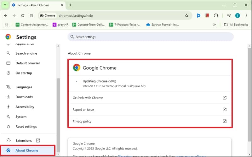Viewport: 252px width, 157px height.
Task: Bookmark this page with the star icon
Action: click(186, 15)
